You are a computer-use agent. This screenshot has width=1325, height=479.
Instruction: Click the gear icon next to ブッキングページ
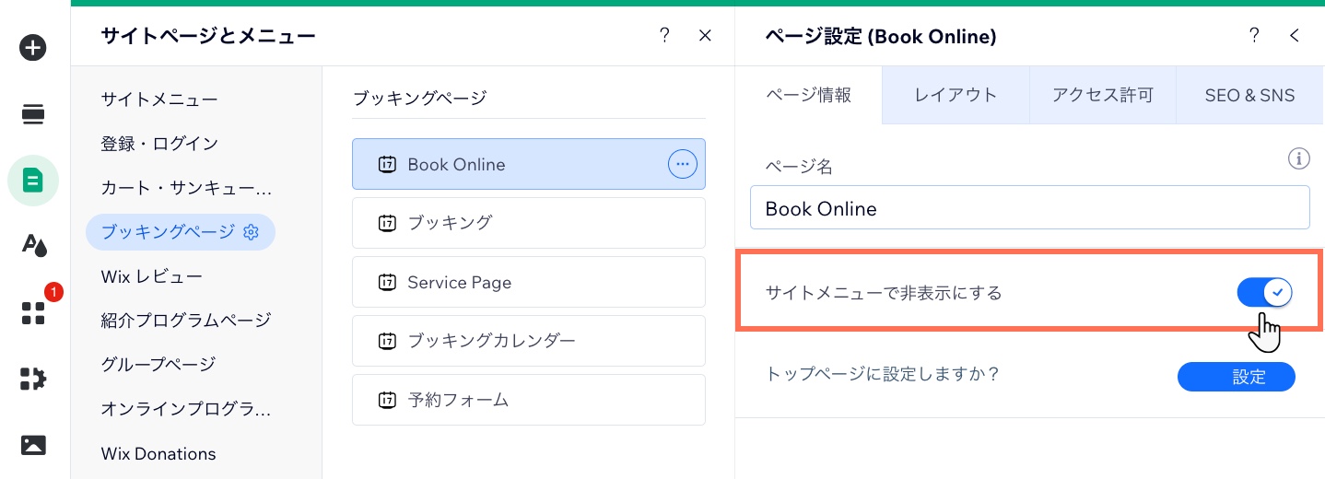tap(251, 232)
